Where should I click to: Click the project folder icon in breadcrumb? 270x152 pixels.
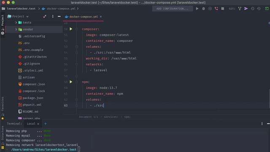3,8
